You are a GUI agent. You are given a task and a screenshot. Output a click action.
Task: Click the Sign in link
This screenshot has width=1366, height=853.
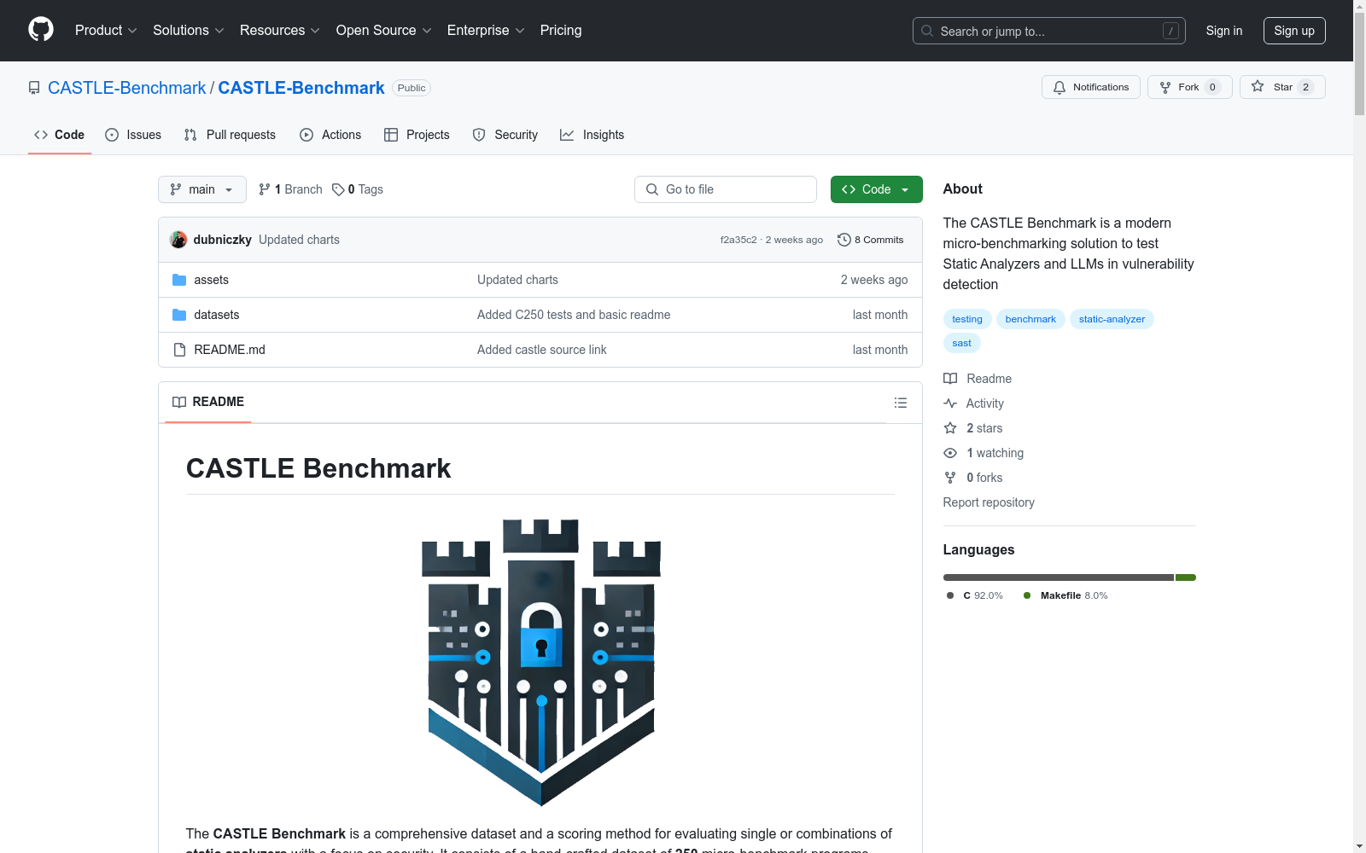(x=1224, y=31)
